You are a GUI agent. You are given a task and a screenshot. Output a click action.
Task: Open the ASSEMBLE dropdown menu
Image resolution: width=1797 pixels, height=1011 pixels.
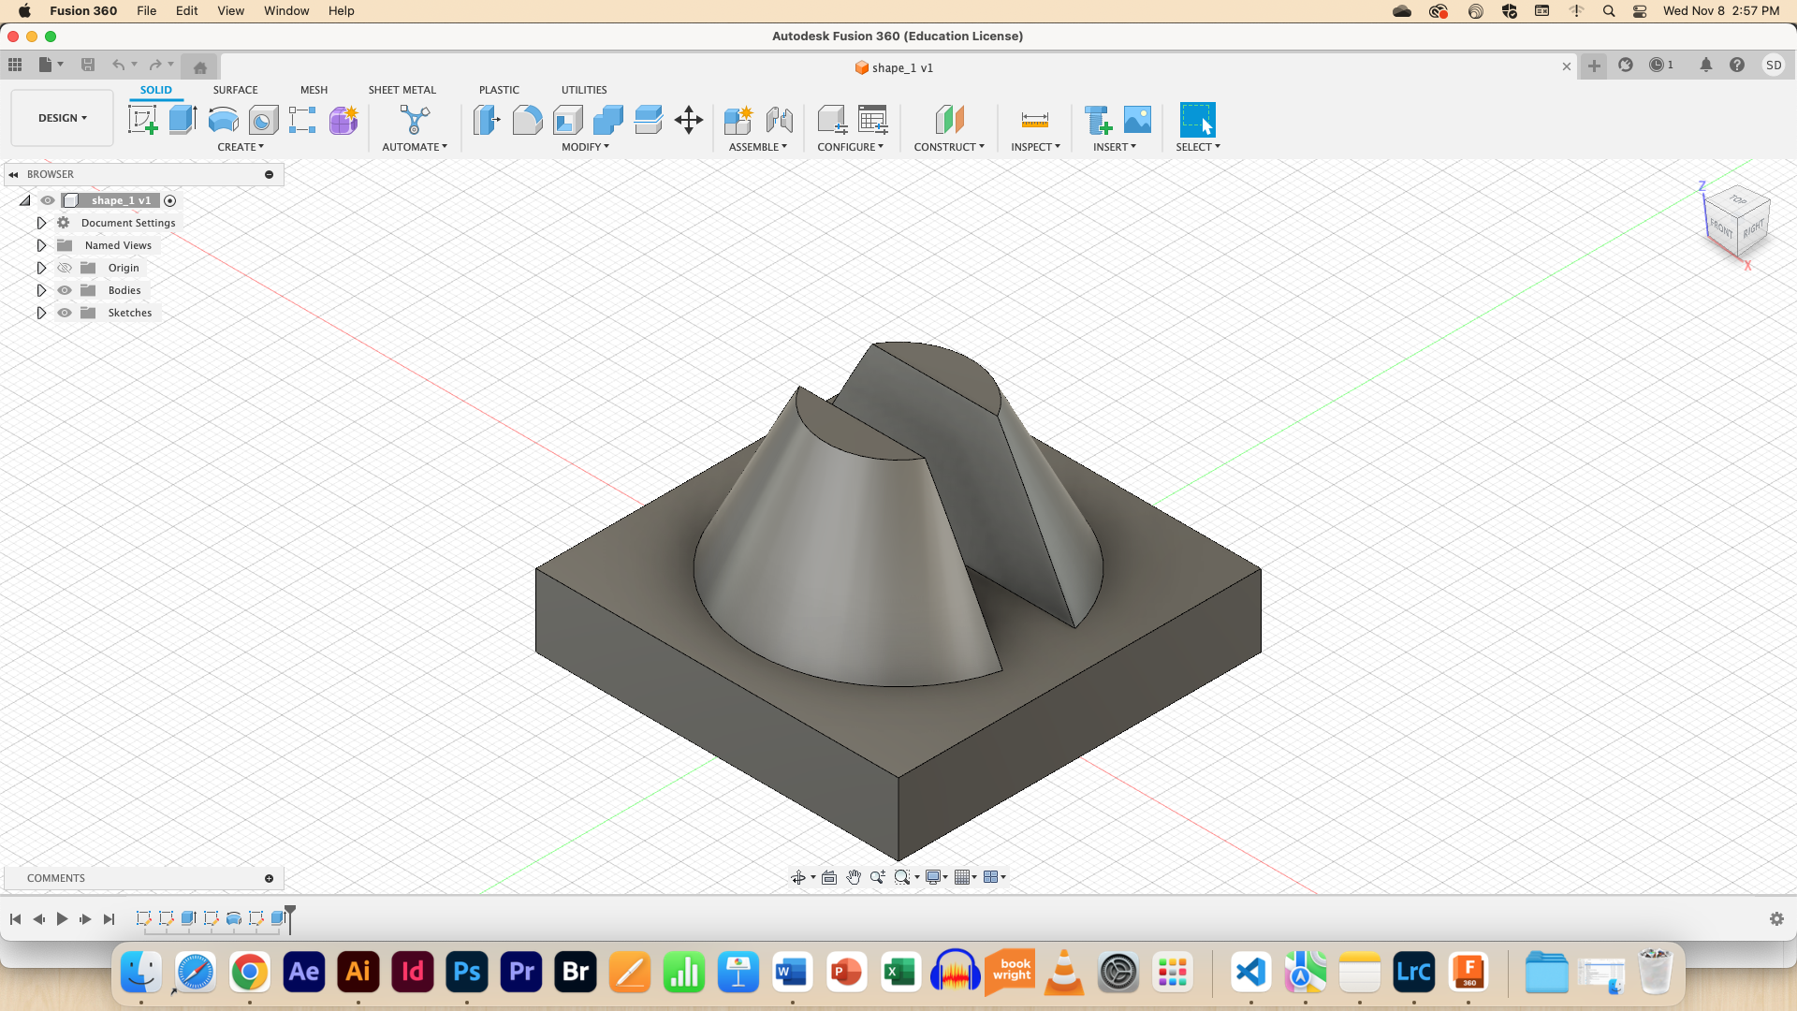(x=758, y=147)
